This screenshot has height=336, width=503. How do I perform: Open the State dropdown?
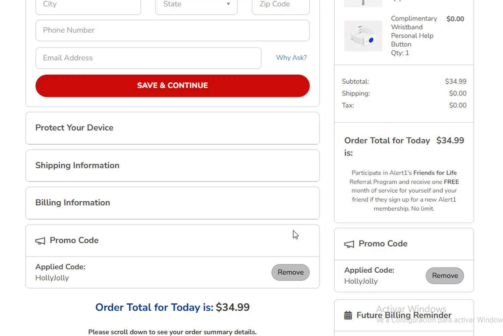point(197,5)
